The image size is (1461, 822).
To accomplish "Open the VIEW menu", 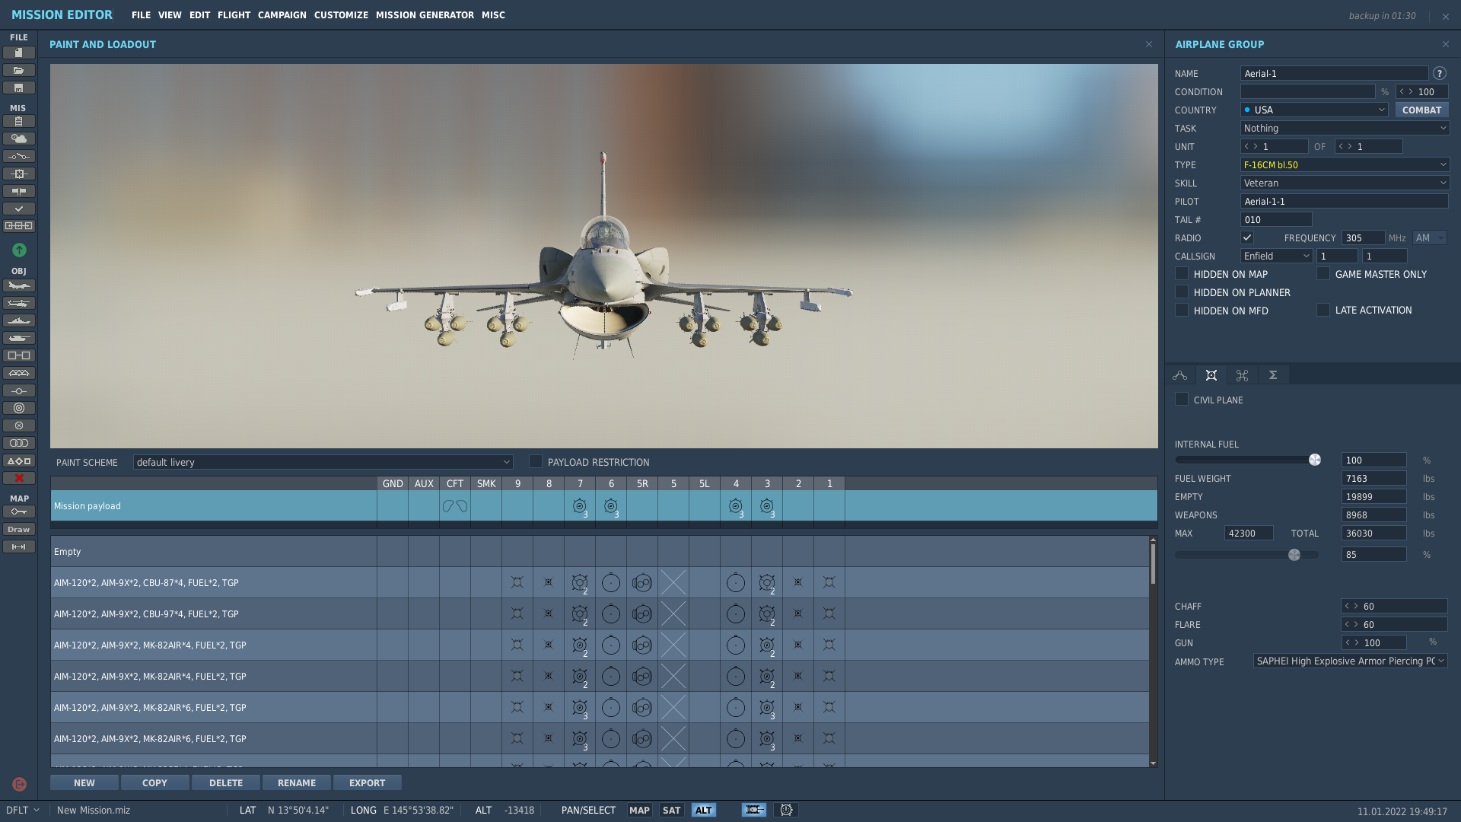I will coord(170,14).
